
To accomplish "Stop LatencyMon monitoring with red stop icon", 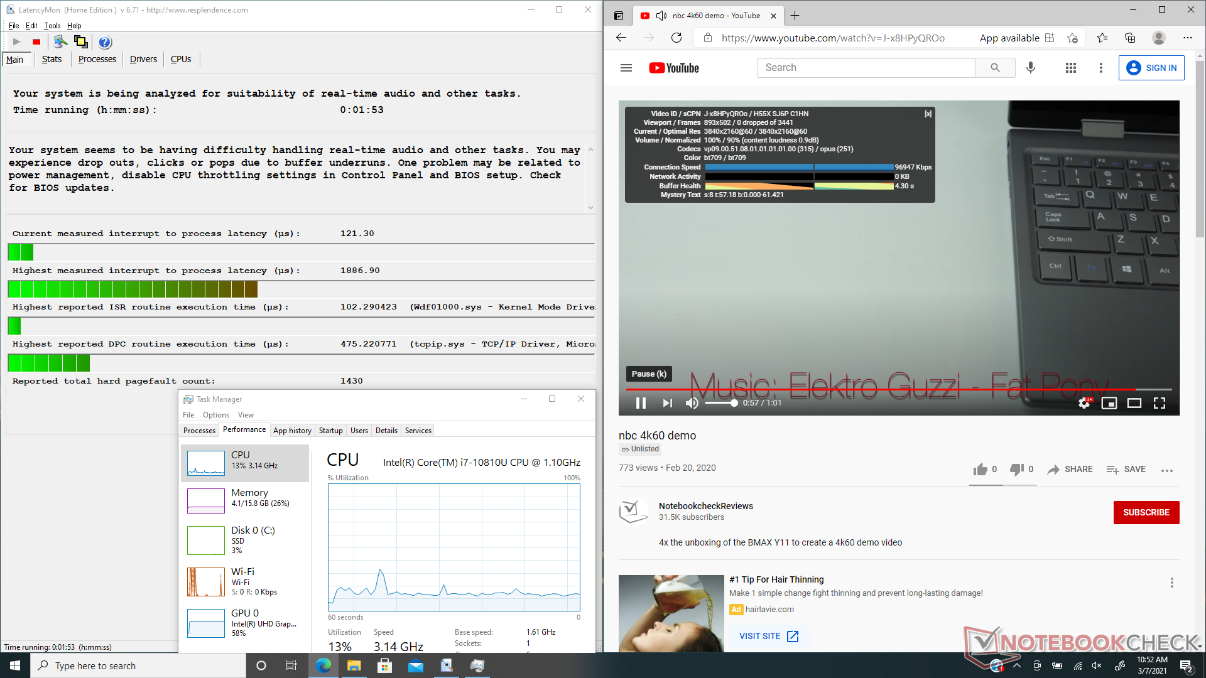I will coord(36,42).
